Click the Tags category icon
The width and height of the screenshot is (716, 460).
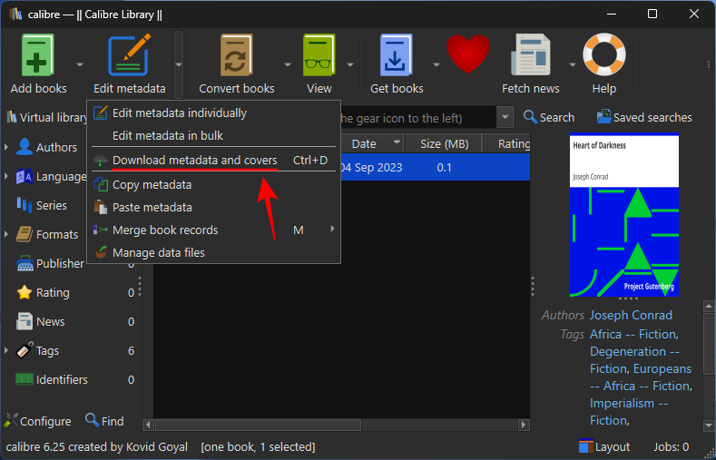click(25, 350)
